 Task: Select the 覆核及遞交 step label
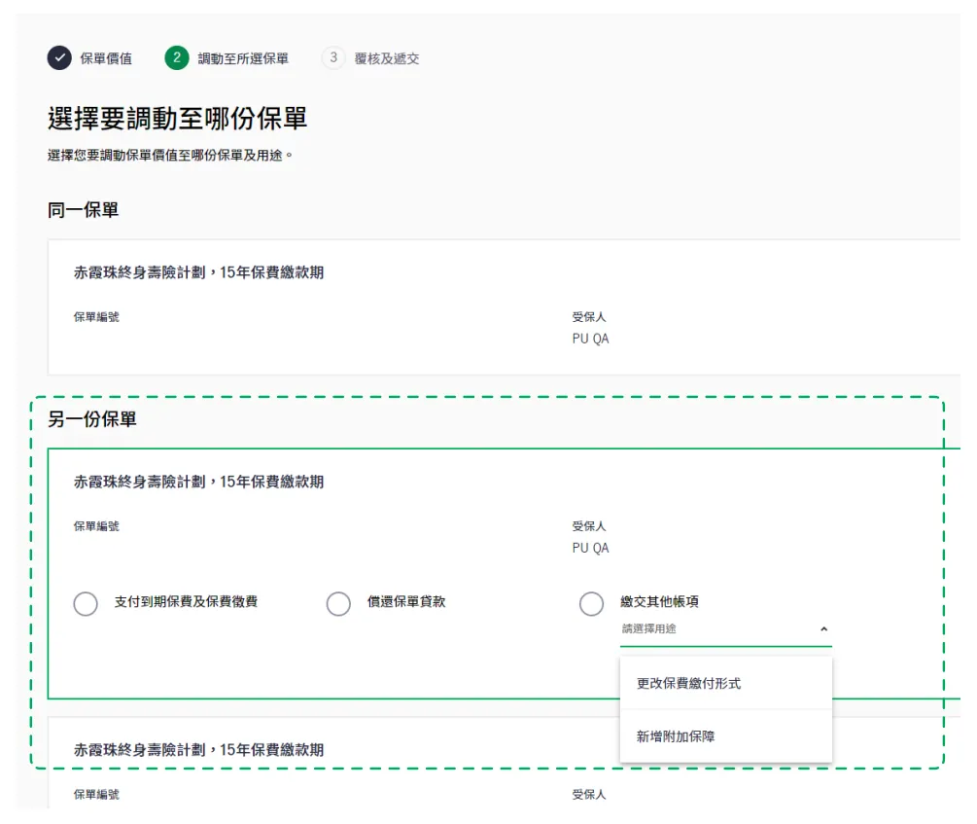pos(387,58)
